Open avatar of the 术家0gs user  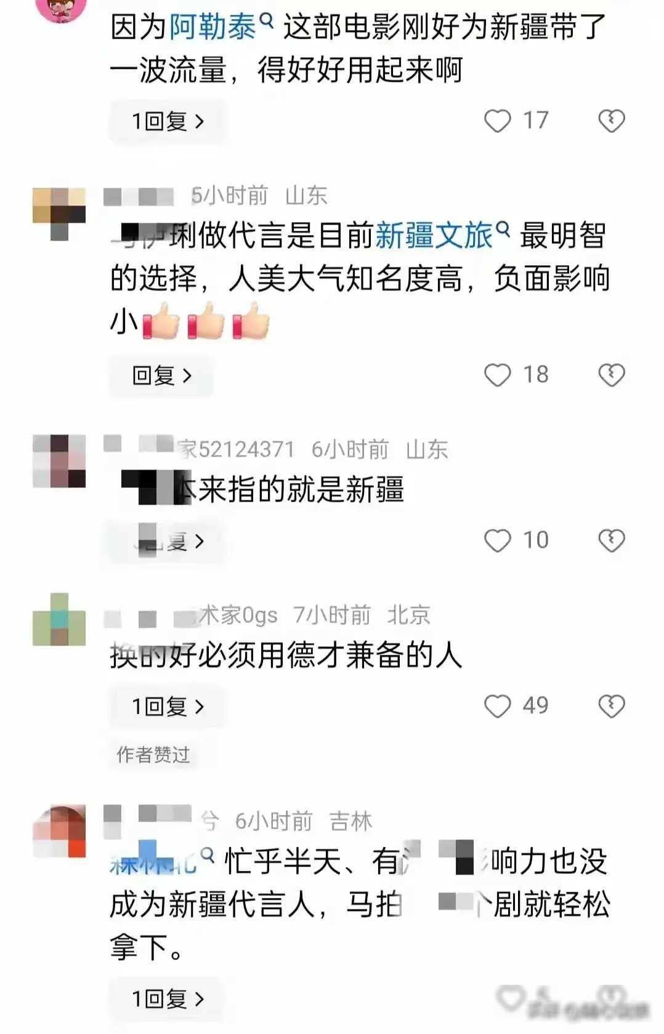coord(59,619)
